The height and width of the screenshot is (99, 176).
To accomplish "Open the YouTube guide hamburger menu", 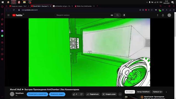I will (9, 15).
